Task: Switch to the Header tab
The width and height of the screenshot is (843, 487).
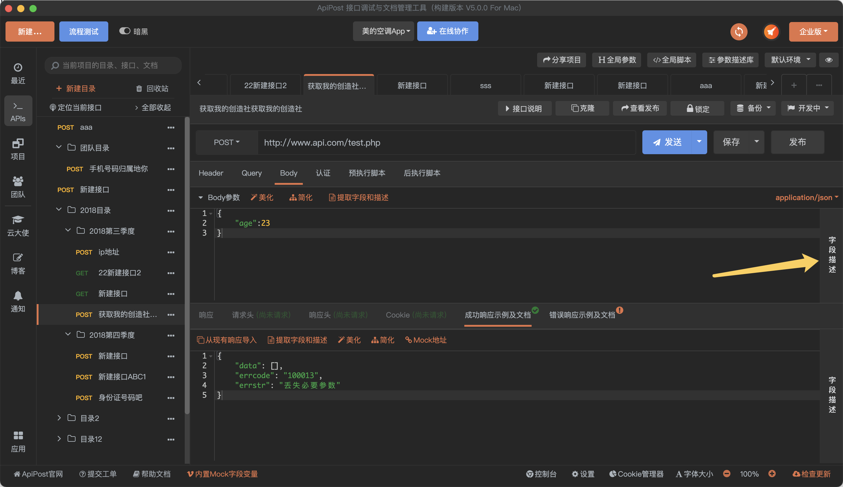Action: coord(211,173)
